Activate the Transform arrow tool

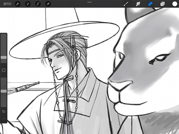(48, 4)
